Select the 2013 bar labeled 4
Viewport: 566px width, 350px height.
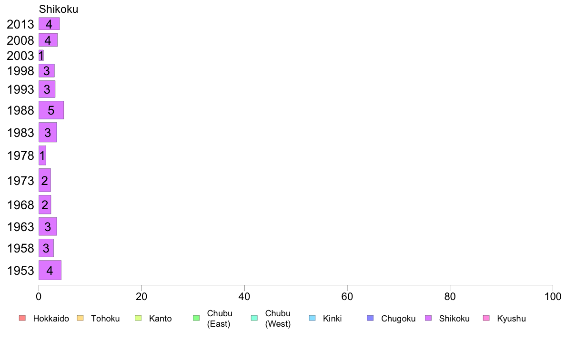pyautogui.click(x=49, y=24)
